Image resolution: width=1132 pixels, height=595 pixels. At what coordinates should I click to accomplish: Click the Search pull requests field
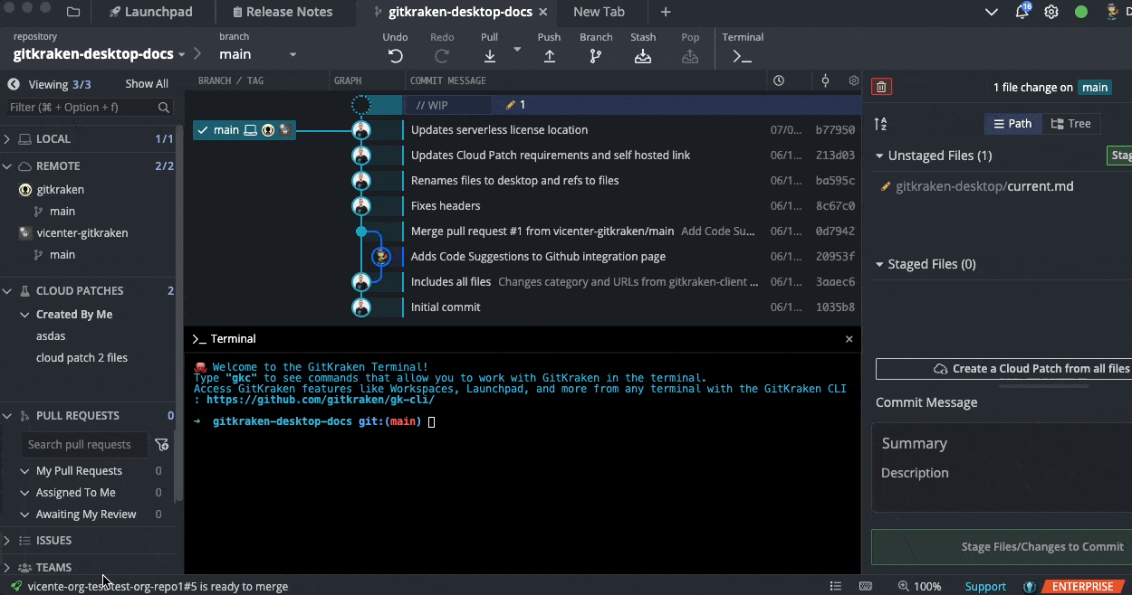[84, 444]
